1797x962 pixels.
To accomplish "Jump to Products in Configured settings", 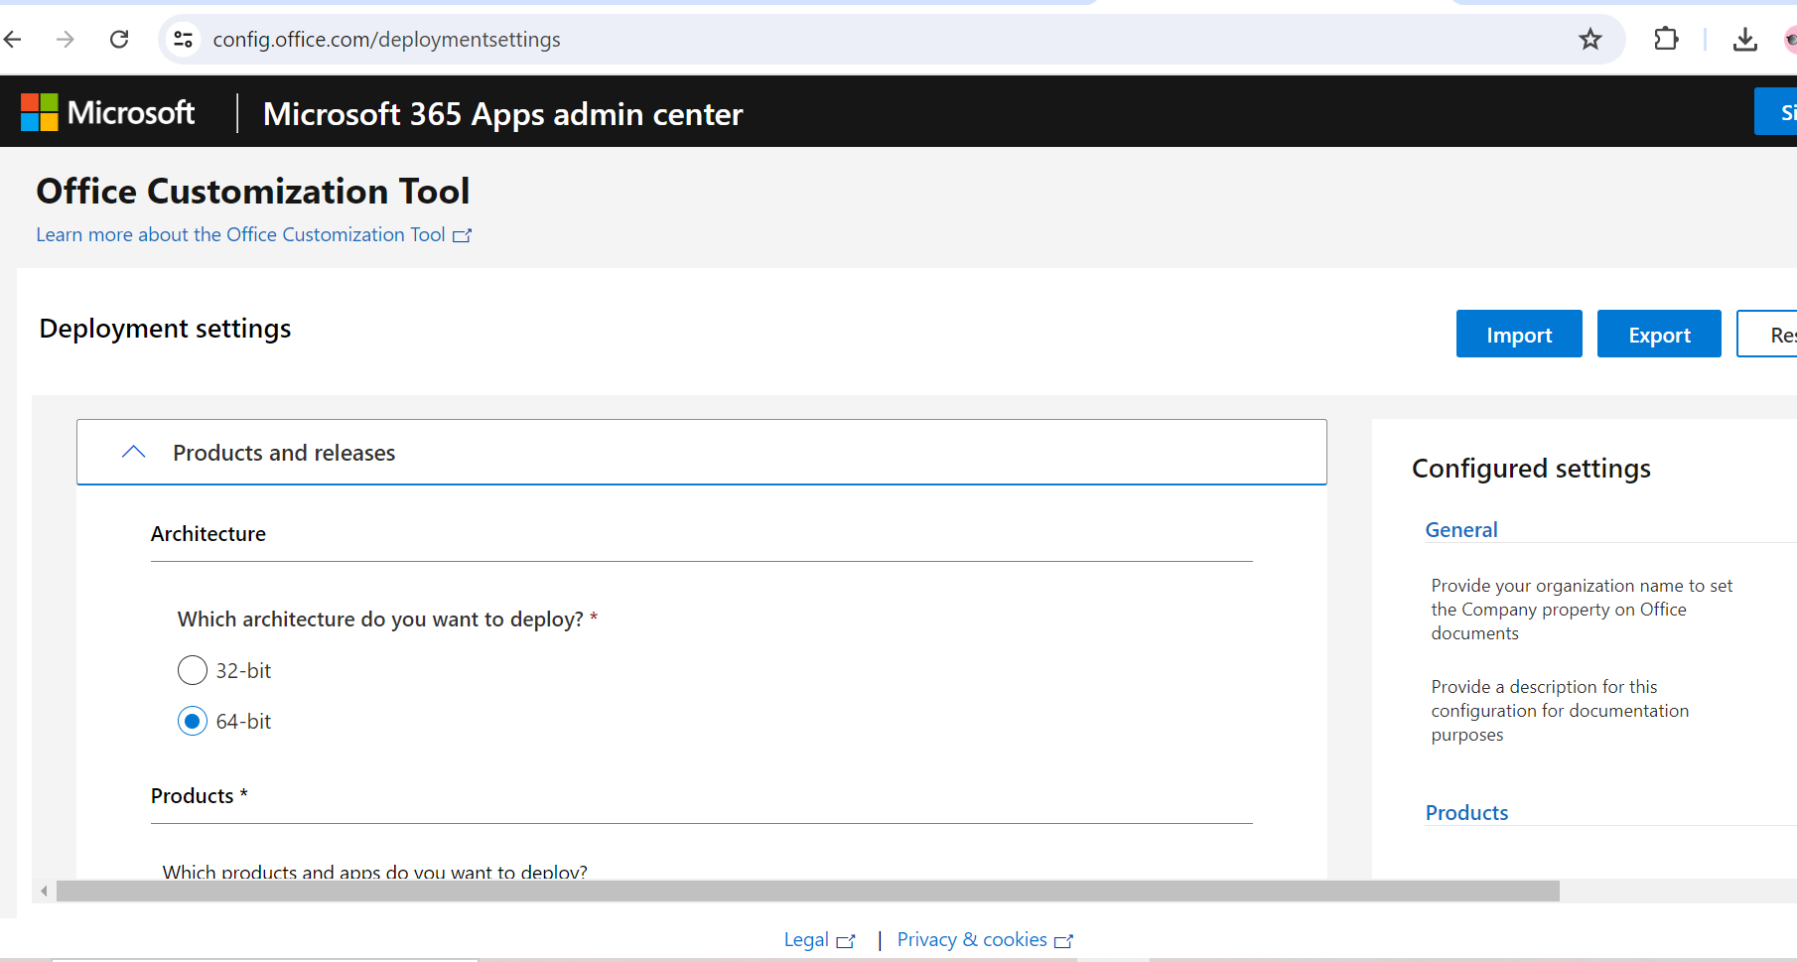I will tap(1466, 813).
